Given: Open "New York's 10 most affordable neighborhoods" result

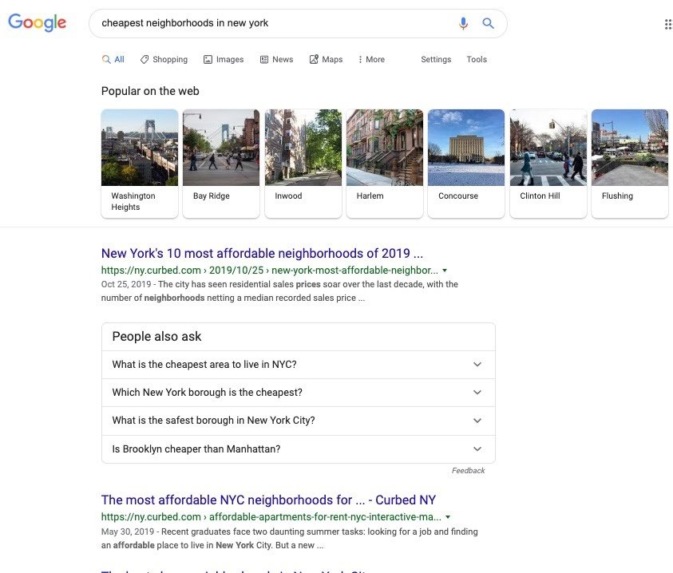Looking at the screenshot, I should [x=262, y=253].
